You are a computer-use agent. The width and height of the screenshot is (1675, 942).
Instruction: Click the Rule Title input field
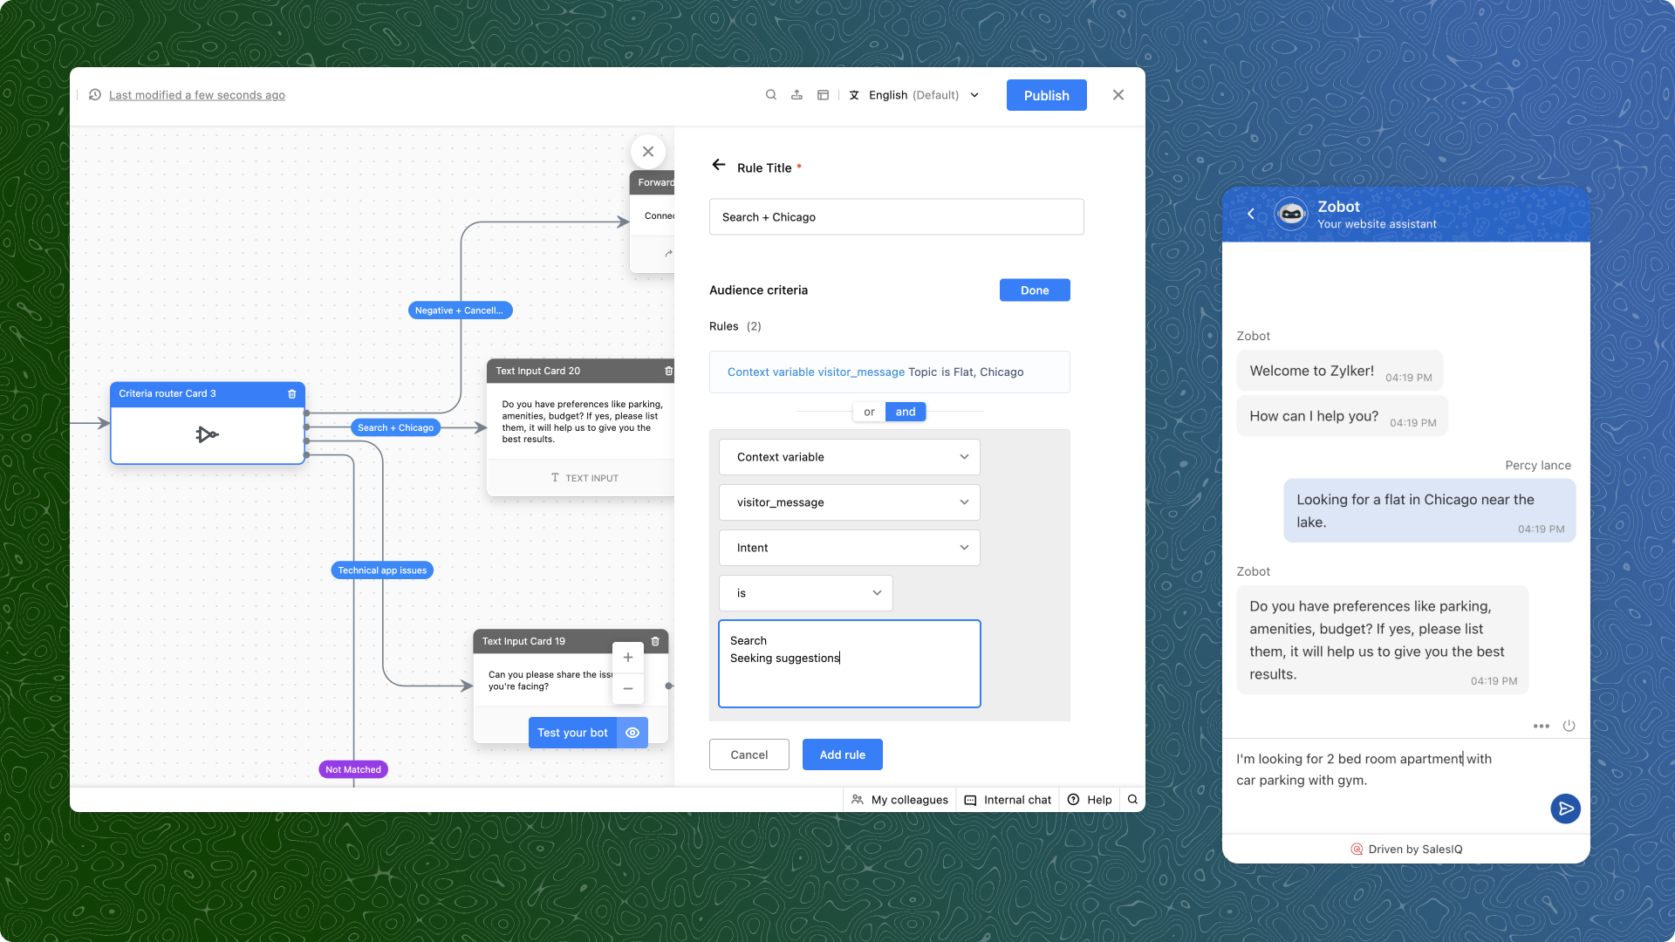click(896, 217)
